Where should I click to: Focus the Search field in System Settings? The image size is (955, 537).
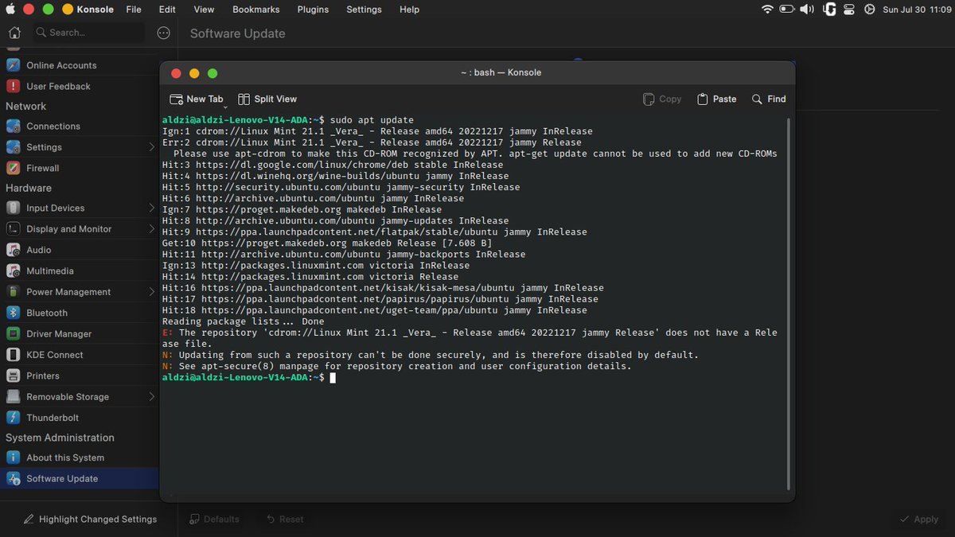coord(88,33)
